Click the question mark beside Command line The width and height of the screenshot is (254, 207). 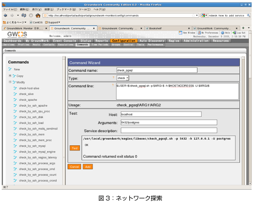[113, 85]
